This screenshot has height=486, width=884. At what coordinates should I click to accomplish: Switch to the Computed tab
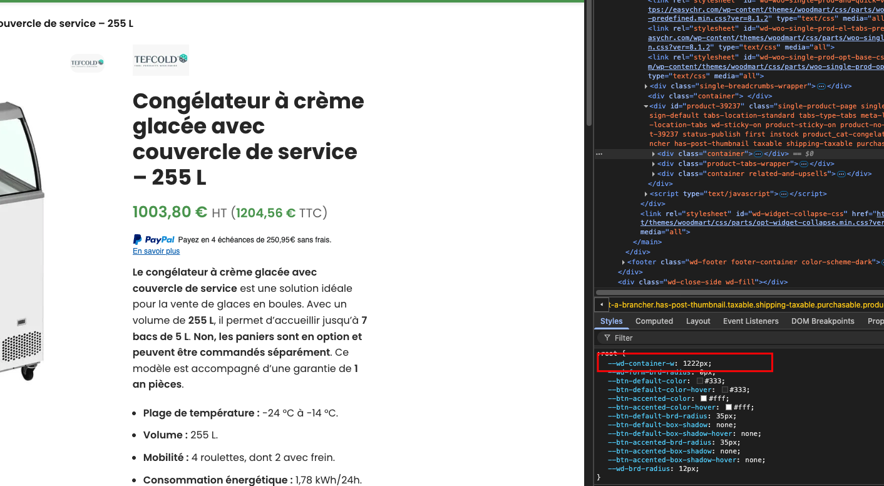pos(654,321)
